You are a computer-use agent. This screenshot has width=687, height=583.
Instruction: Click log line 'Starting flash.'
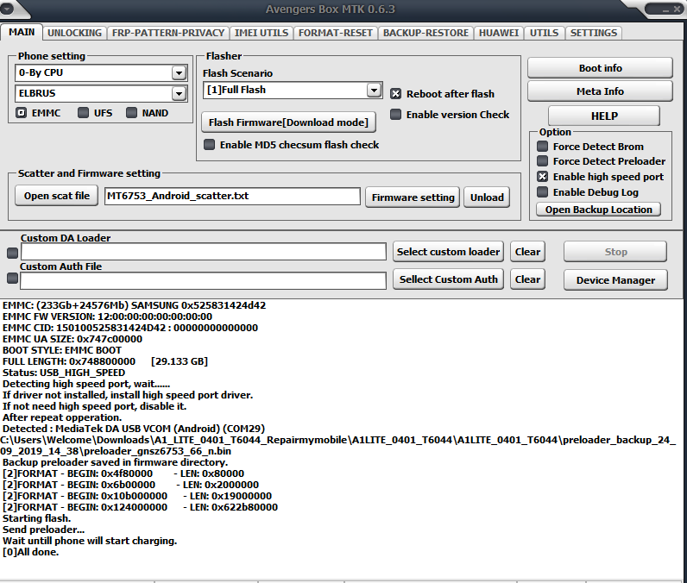(x=37, y=518)
